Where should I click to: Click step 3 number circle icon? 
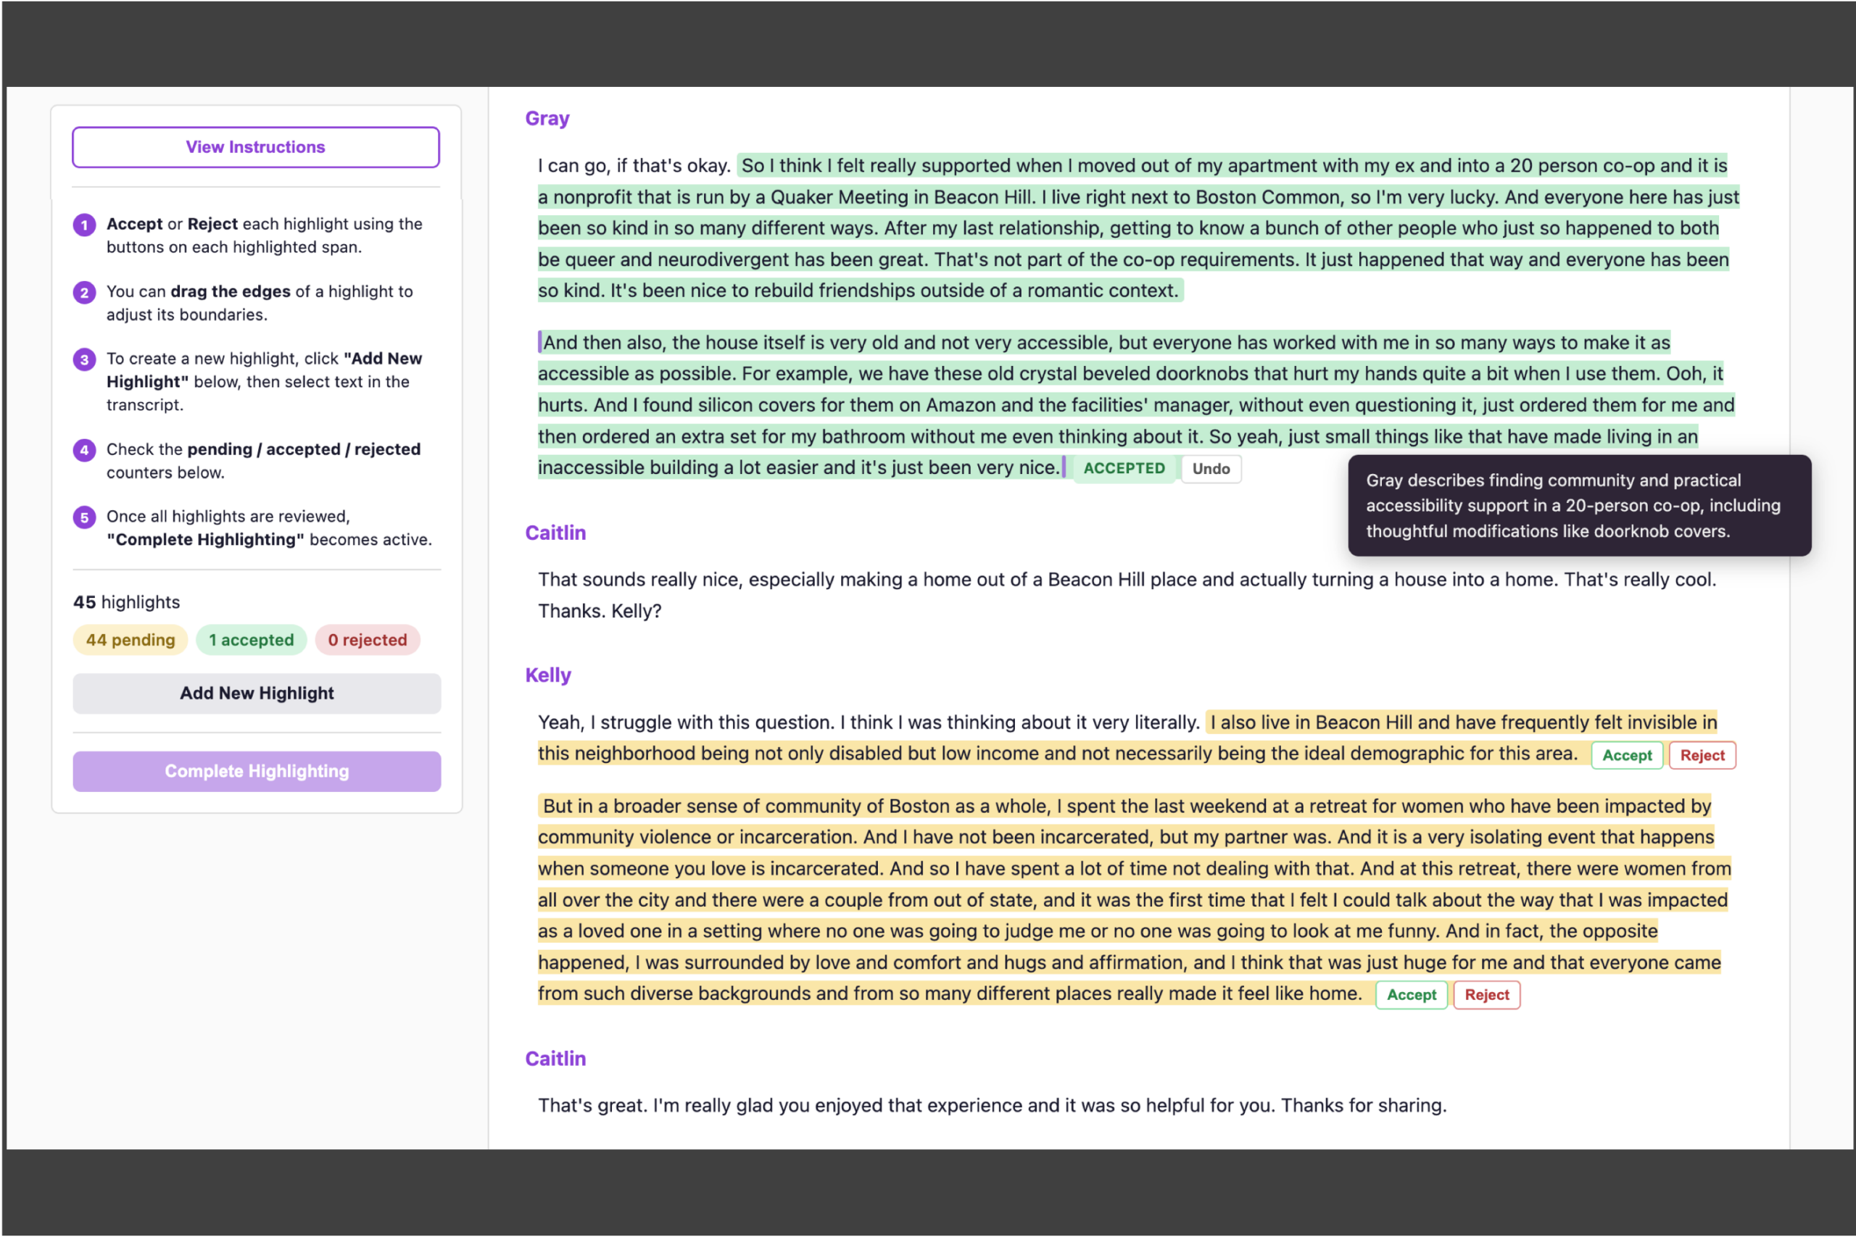tap(84, 359)
